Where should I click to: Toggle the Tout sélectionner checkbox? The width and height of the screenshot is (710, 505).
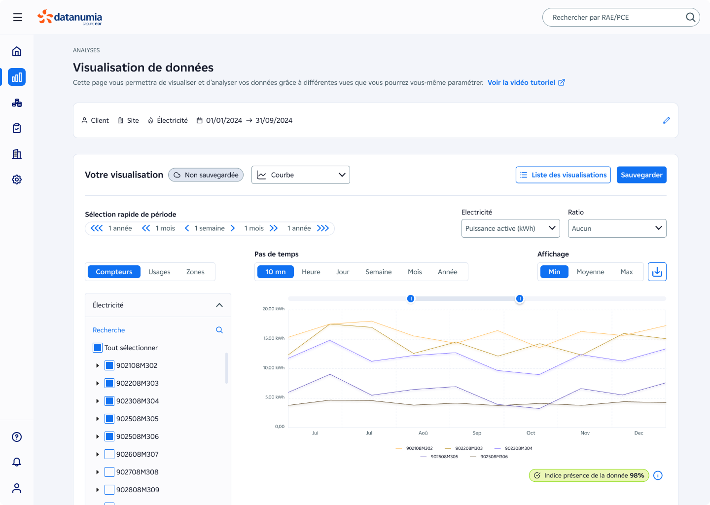coord(98,348)
